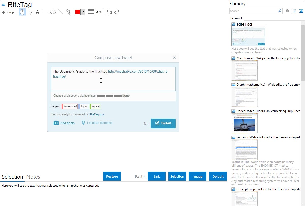The image size is (305, 206).
Task: Click the line thickness icon
Action: [91, 12]
